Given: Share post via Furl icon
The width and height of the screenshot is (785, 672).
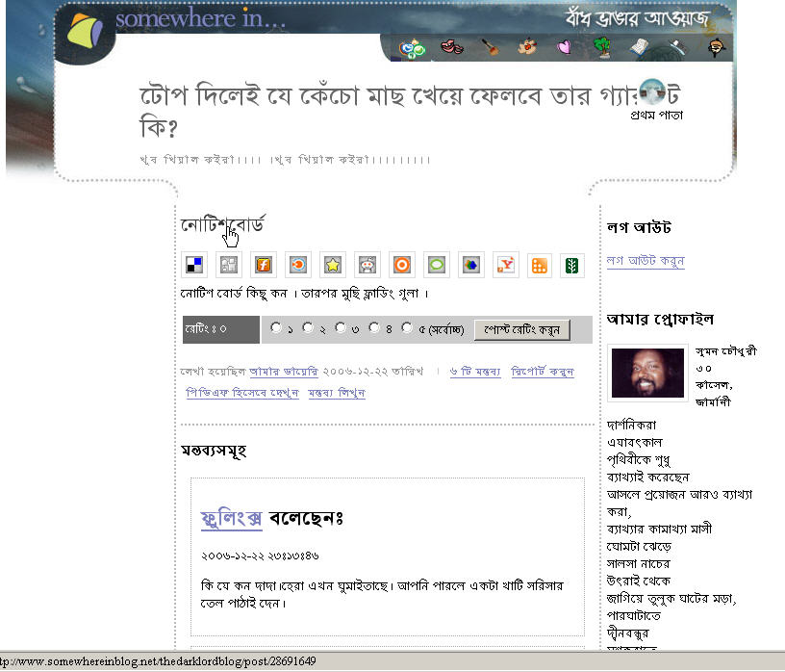Looking at the screenshot, I should (264, 265).
